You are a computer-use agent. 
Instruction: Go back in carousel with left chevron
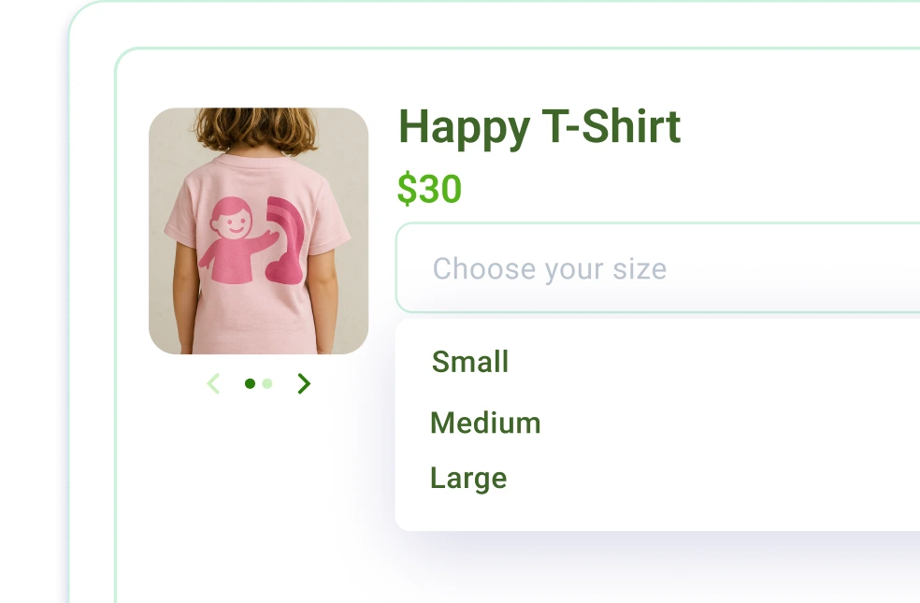click(x=213, y=383)
